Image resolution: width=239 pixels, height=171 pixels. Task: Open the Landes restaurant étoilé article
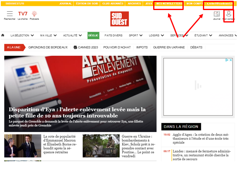[x=202, y=155]
